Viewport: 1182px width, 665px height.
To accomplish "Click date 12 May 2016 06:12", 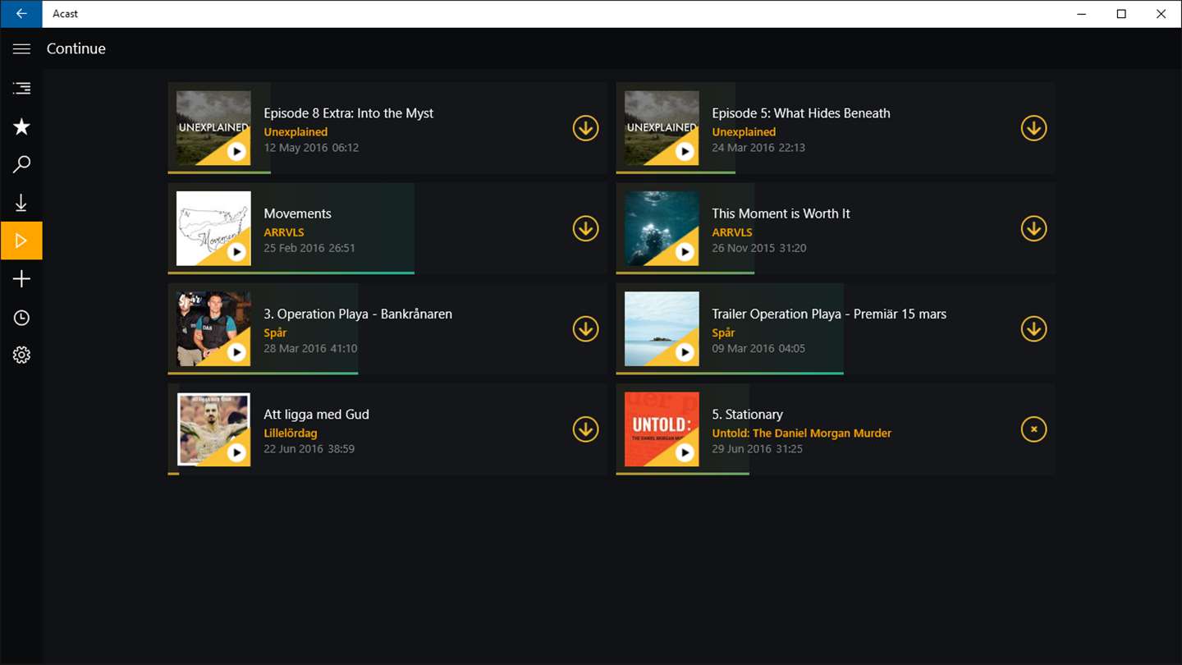I will tap(311, 148).
